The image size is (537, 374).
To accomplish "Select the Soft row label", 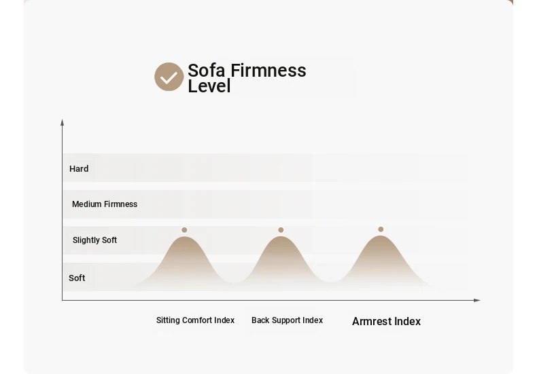I will (x=77, y=278).
